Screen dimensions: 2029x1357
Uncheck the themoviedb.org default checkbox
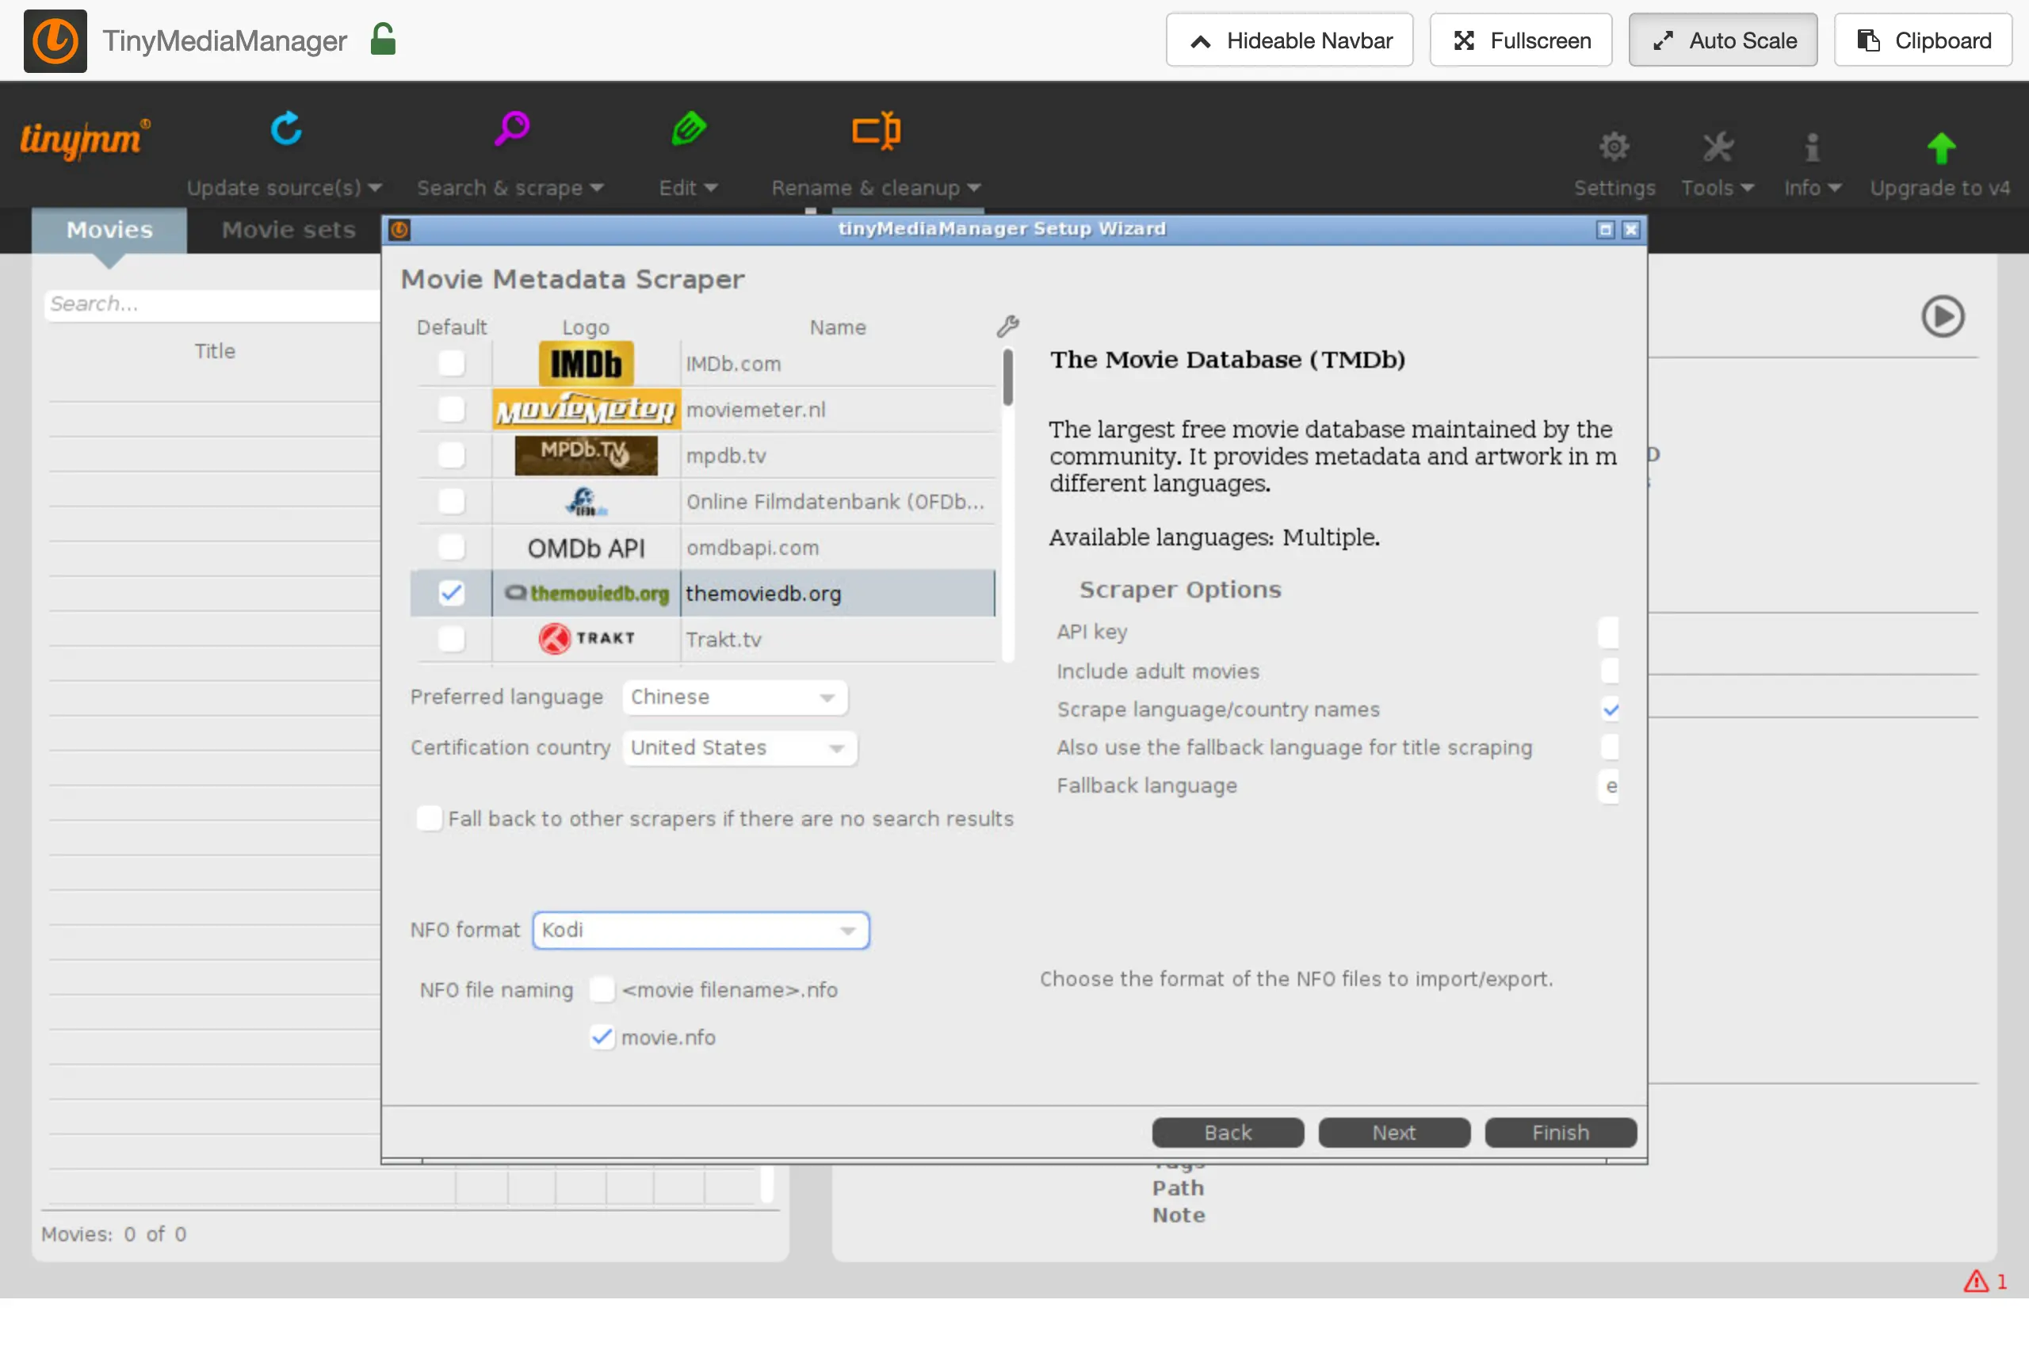click(x=451, y=593)
